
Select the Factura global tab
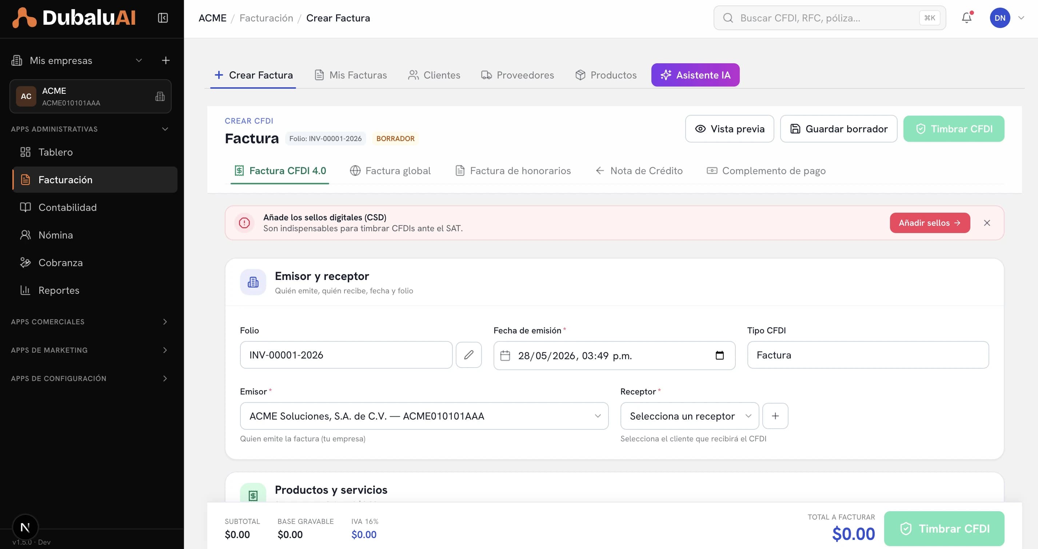(x=390, y=171)
